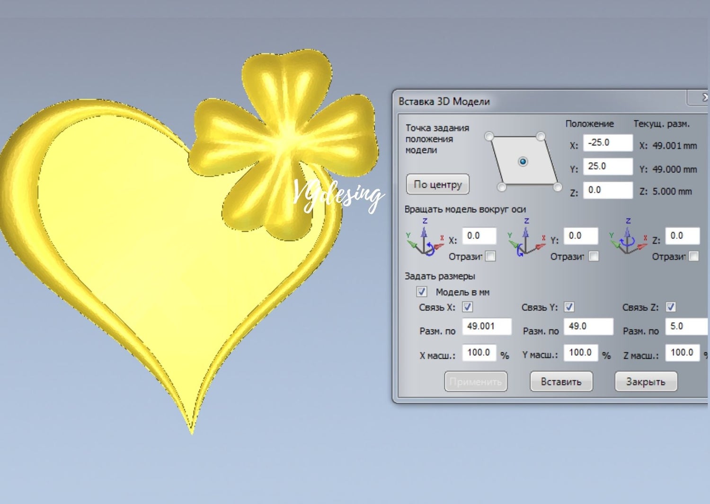Select the top-left anchor of the position diagram

(488, 136)
